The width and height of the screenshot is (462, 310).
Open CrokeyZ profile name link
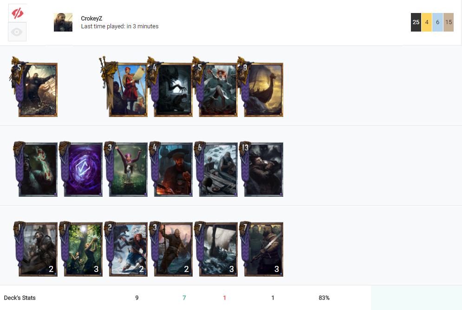[91, 18]
